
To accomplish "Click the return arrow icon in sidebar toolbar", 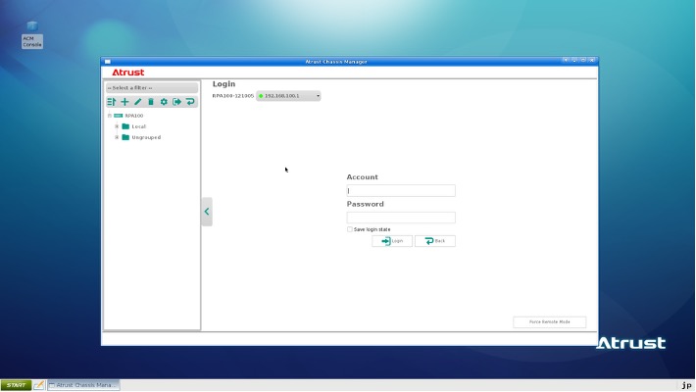I will (190, 102).
